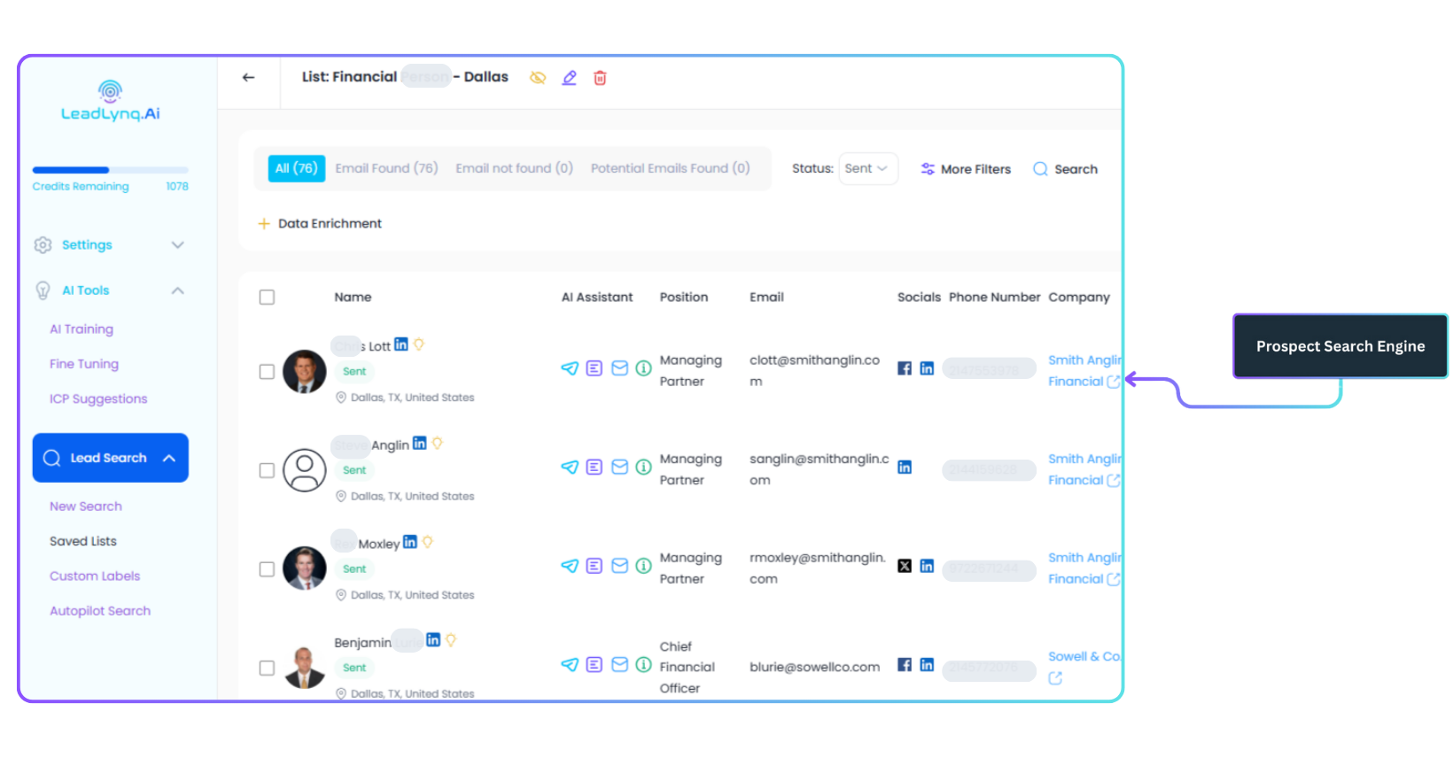The width and height of the screenshot is (1453, 758).
Task: Click the Credits Remaining progress bar
Action: click(x=111, y=170)
